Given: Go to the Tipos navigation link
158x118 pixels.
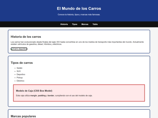Looking at the screenshot, I should [x=75, y=24].
